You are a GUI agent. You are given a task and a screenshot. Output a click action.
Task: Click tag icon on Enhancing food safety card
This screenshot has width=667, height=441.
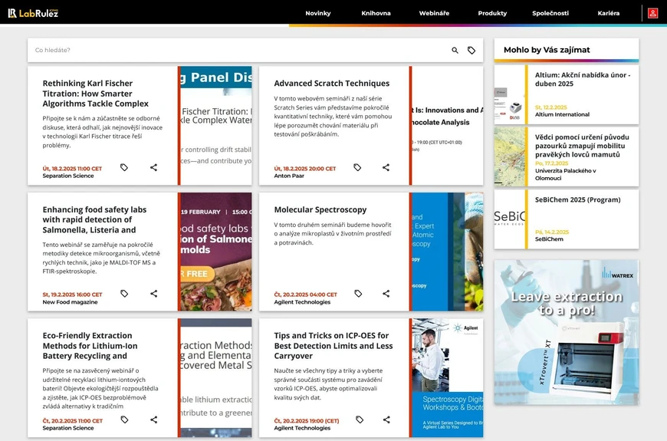click(123, 293)
